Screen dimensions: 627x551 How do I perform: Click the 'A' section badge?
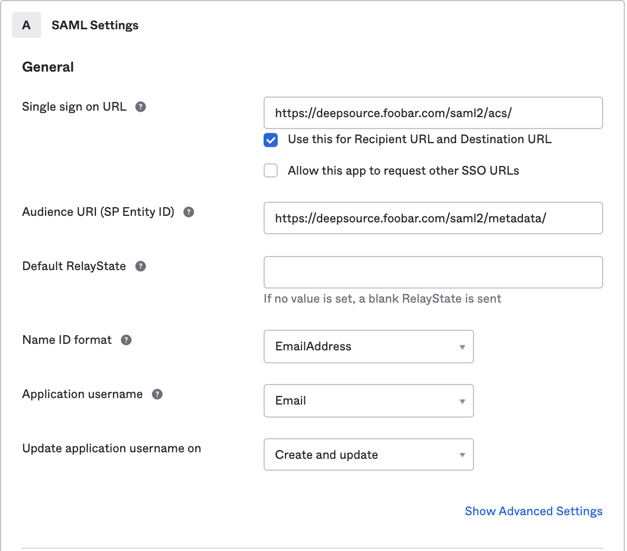click(27, 25)
